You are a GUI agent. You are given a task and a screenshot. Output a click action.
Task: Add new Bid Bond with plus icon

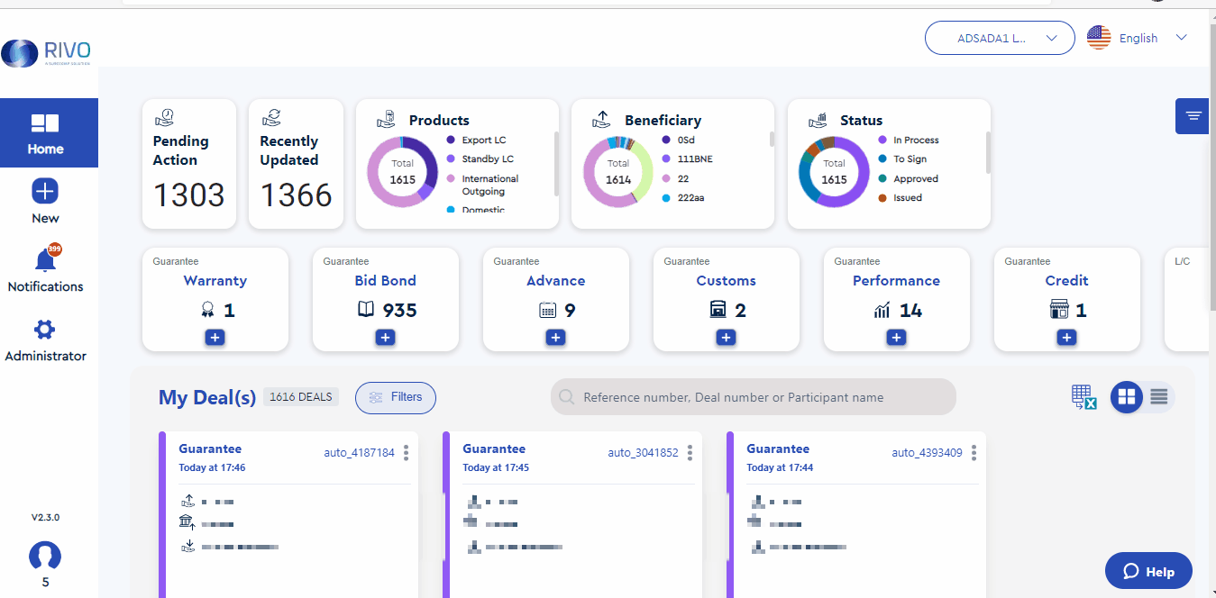coord(385,338)
